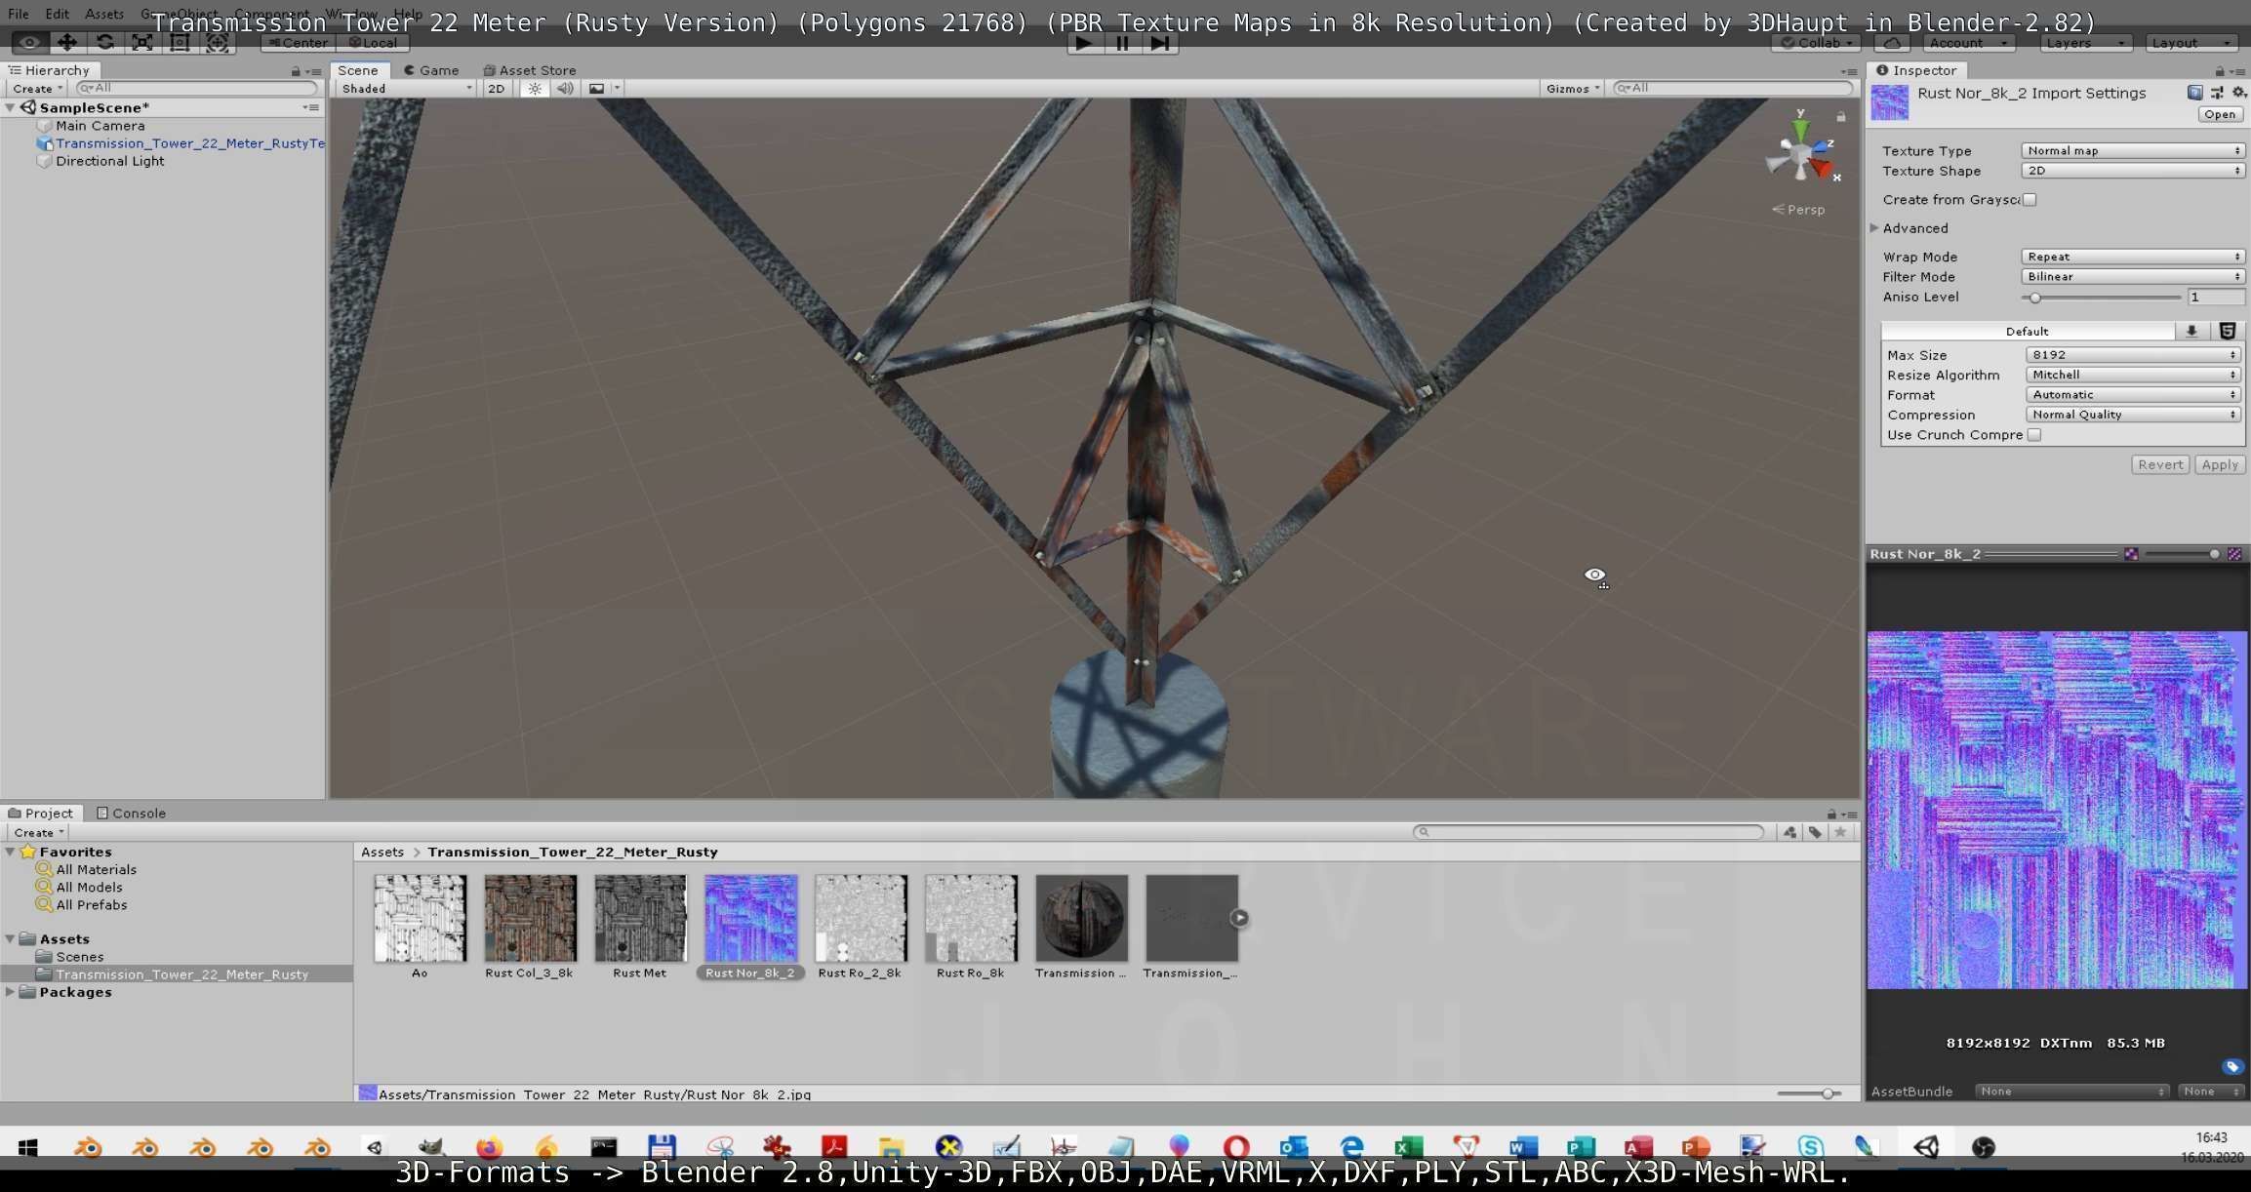
Task: Pause the game playback
Action: [1122, 43]
